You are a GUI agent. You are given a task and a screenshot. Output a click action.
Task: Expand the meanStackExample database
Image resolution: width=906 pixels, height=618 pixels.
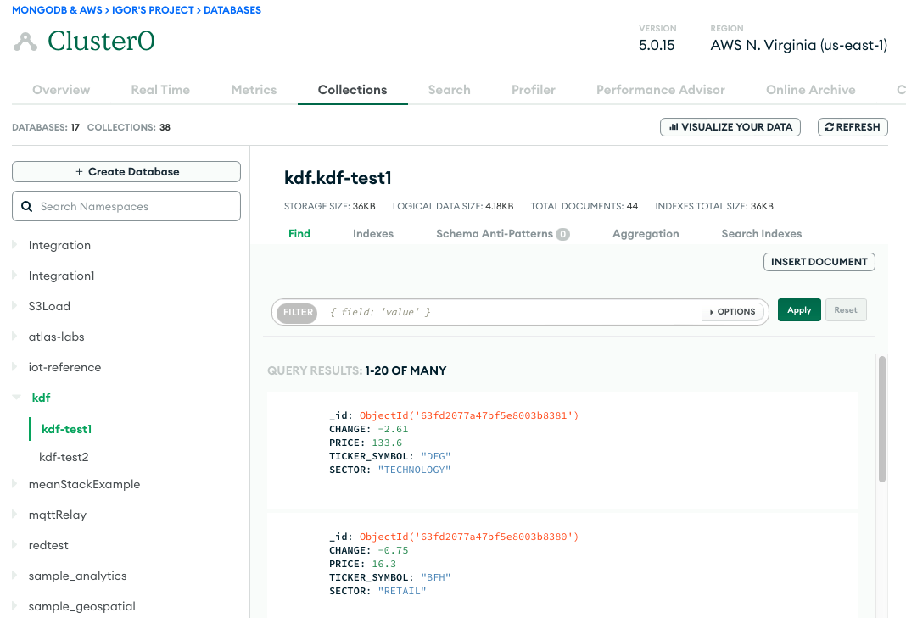(x=15, y=484)
